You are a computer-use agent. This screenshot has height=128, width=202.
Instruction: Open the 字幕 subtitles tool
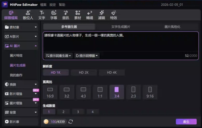coord(54,15)
